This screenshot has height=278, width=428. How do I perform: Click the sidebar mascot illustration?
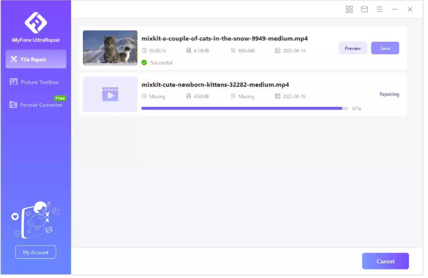[36, 222]
